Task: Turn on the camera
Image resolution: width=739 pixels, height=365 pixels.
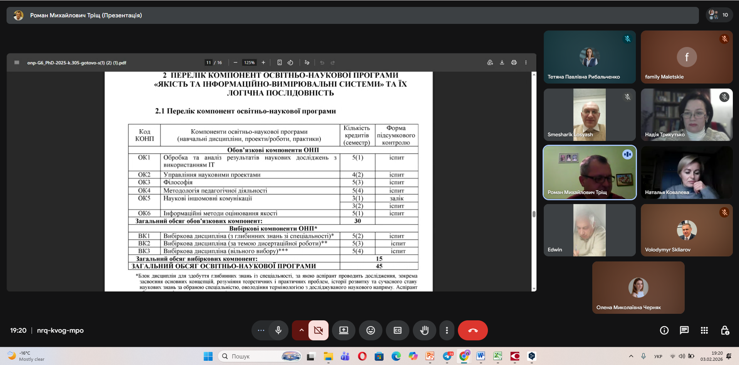Action: [x=318, y=330]
